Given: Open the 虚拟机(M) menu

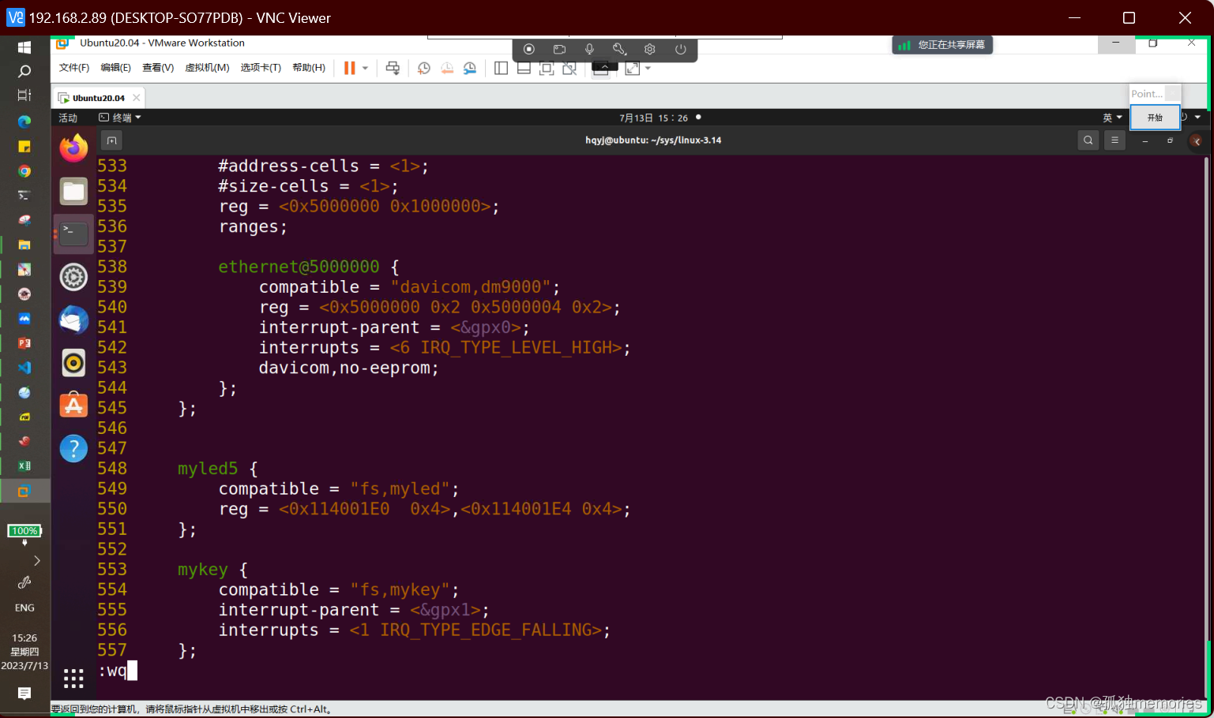Looking at the screenshot, I should [207, 68].
